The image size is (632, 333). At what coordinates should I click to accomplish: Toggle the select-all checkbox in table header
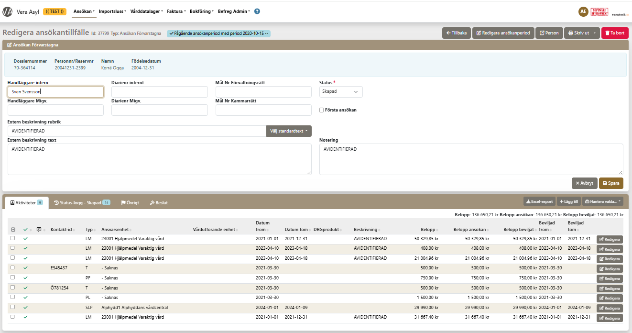click(x=13, y=230)
